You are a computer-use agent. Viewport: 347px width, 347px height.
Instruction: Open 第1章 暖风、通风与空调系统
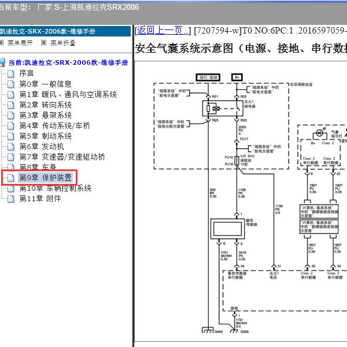pyautogui.click(x=68, y=94)
